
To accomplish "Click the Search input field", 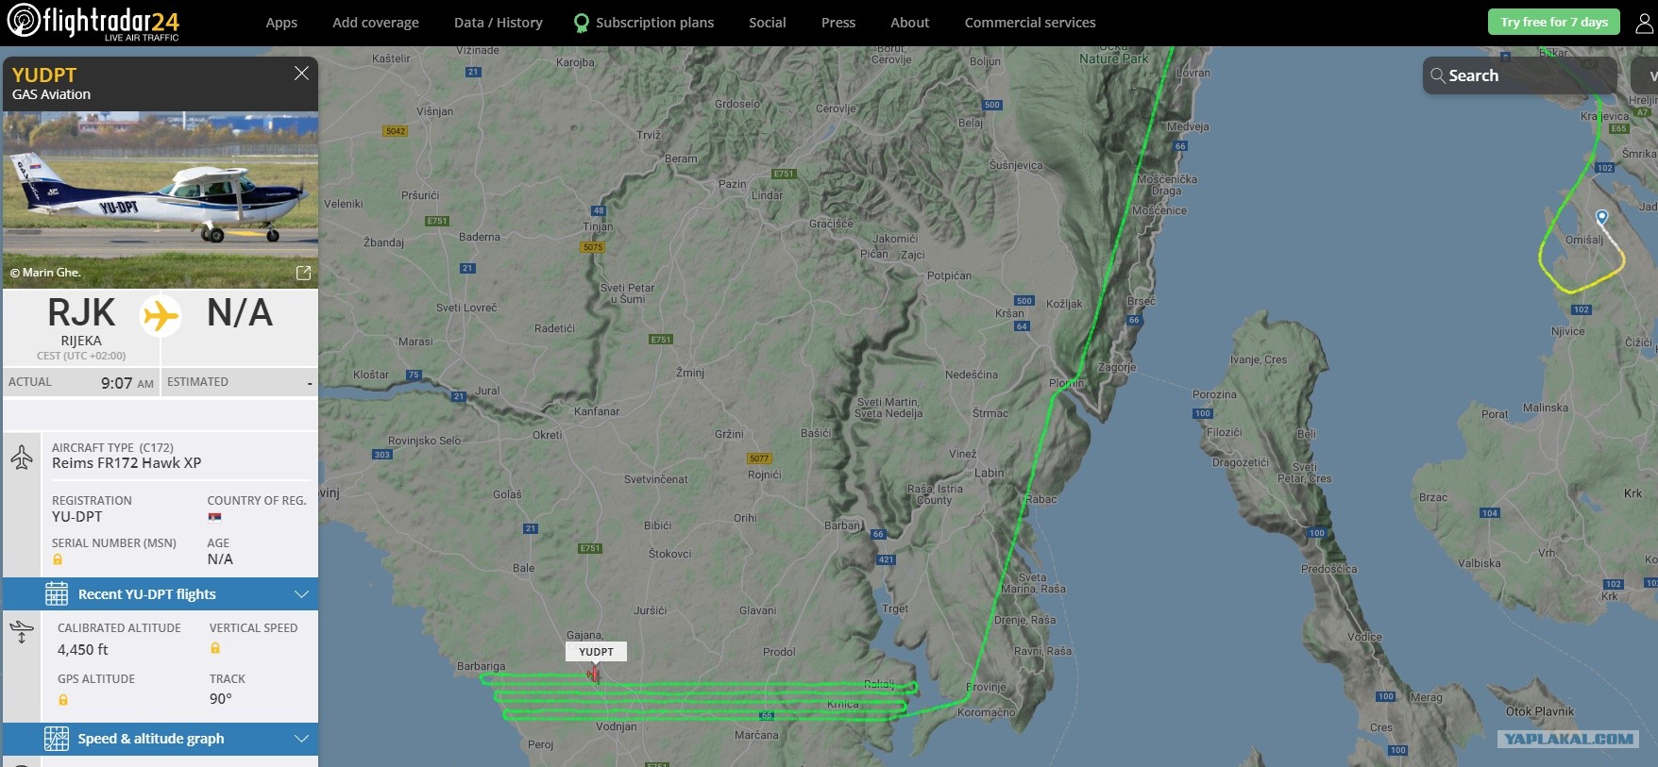I will (1519, 75).
